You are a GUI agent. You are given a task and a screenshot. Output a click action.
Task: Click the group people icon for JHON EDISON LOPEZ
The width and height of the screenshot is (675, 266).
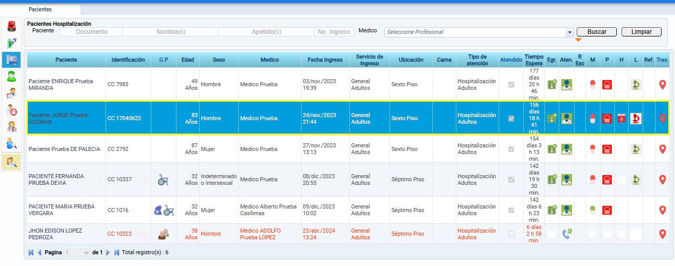tap(164, 234)
